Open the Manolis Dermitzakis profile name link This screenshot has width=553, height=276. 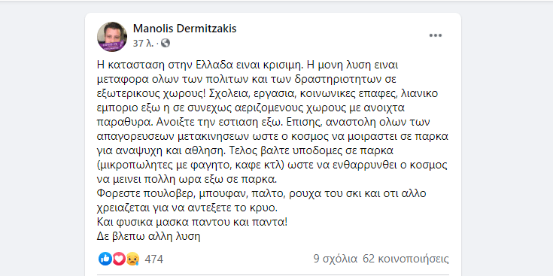185,29
